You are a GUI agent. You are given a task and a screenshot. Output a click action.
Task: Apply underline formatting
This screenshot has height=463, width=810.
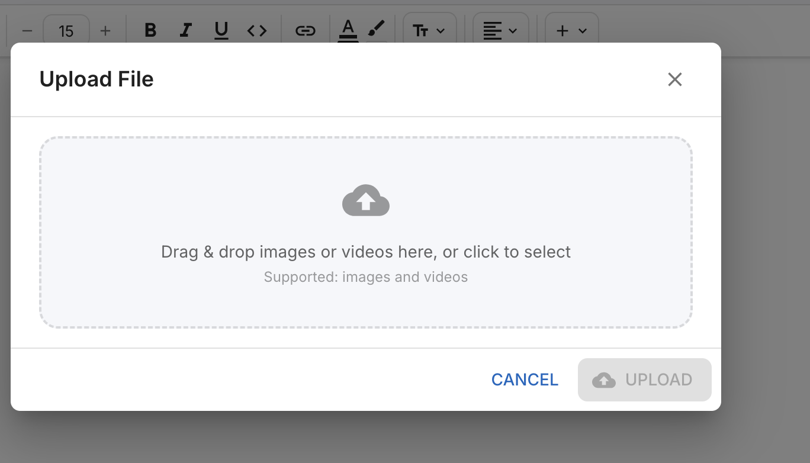pos(221,30)
